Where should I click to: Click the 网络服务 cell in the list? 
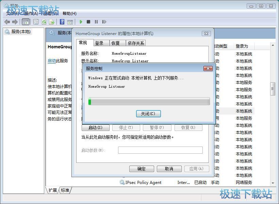[x=244, y=182]
